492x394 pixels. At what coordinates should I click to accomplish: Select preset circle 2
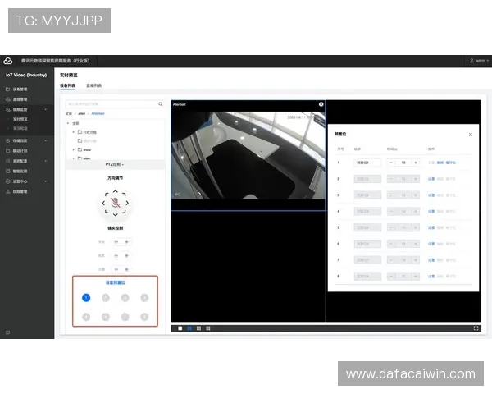click(x=106, y=297)
